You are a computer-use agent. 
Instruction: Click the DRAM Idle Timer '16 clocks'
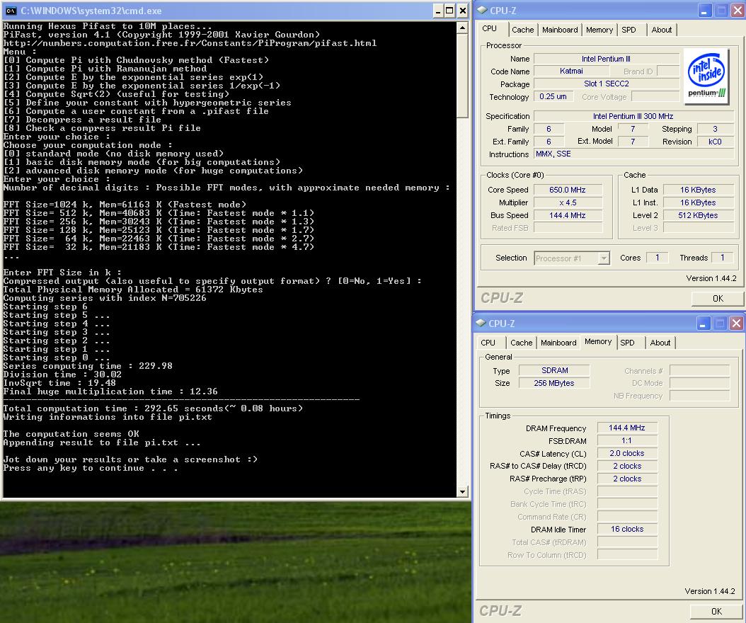pos(627,530)
